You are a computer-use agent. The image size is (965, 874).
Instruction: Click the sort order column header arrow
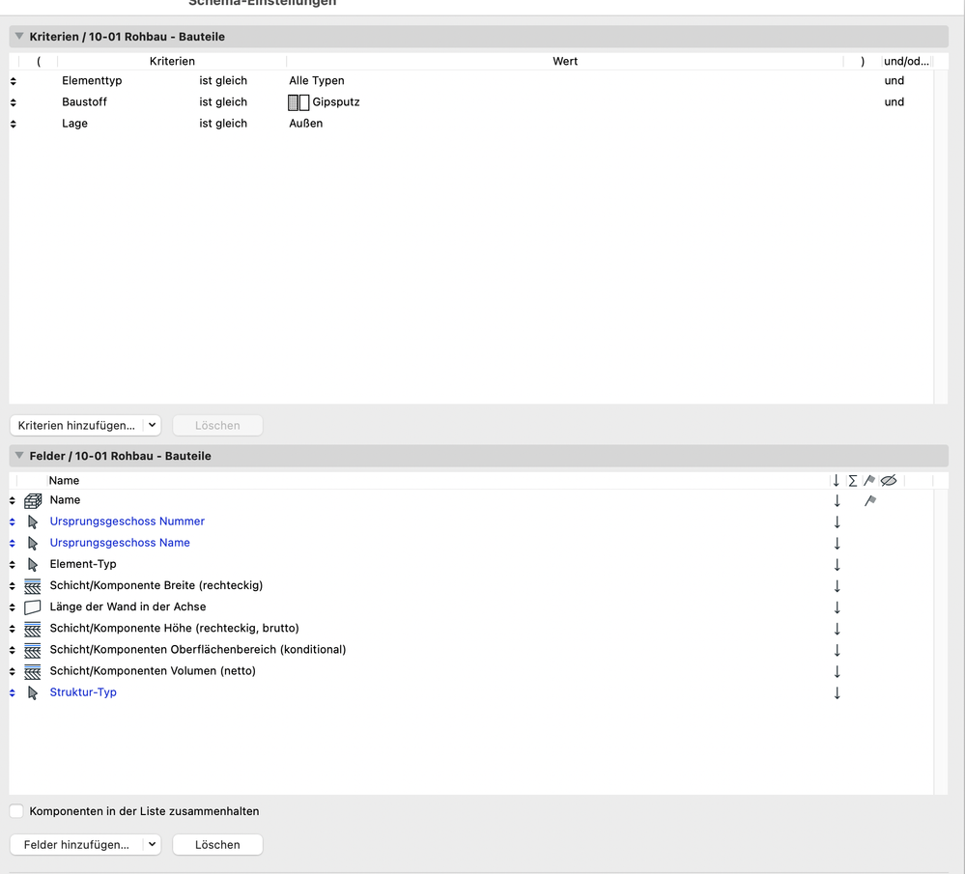(x=836, y=481)
